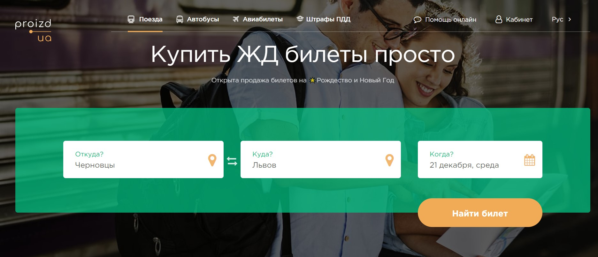Viewport: 598px width, 257px height.
Task: Follow the Рождество и Новый Год link
Action: pos(355,80)
